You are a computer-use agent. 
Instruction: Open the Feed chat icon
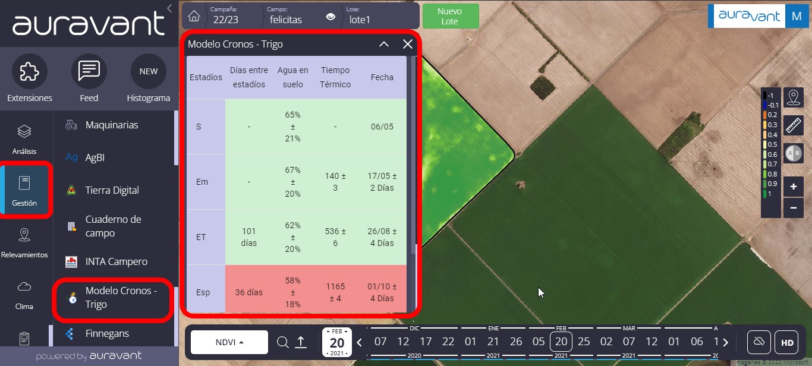pyautogui.click(x=89, y=71)
